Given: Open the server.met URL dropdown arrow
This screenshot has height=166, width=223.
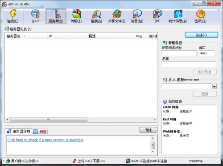Looking at the screenshot, I should point(215,86).
